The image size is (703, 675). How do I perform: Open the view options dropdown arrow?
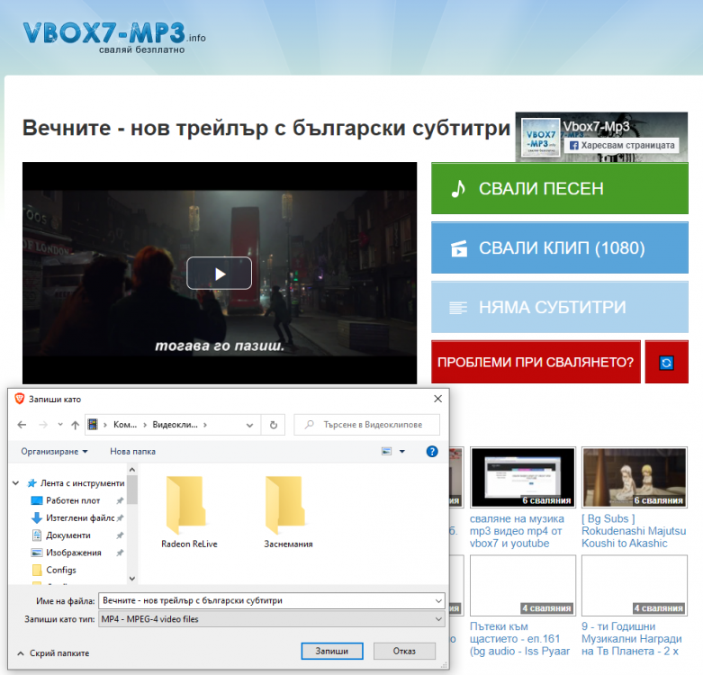(402, 451)
